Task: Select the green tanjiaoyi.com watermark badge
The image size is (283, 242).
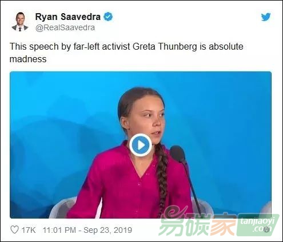Action: 258,225
